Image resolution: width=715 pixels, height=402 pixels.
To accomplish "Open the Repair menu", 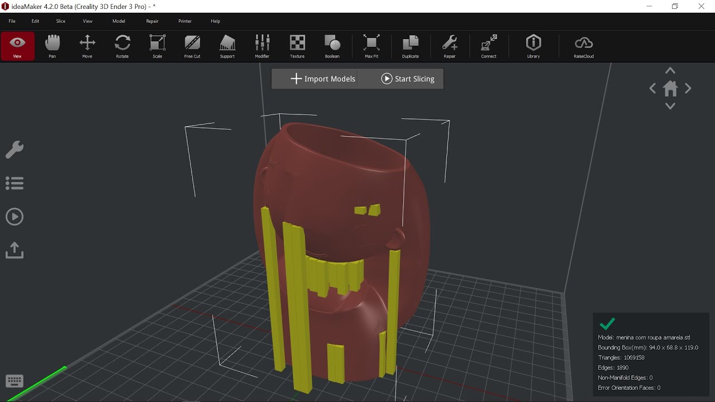I will click(x=152, y=21).
